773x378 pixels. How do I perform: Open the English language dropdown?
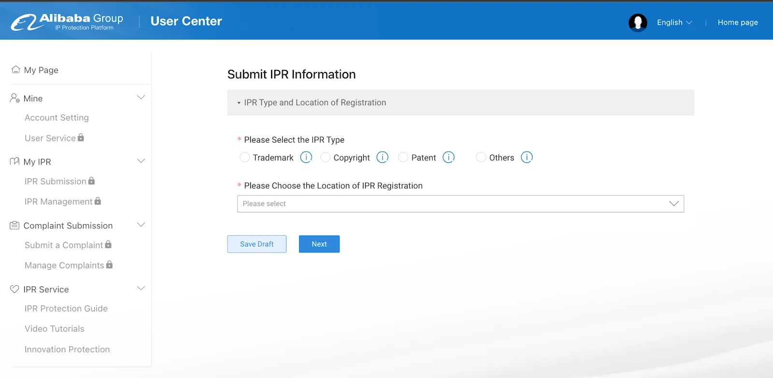pos(674,23)
